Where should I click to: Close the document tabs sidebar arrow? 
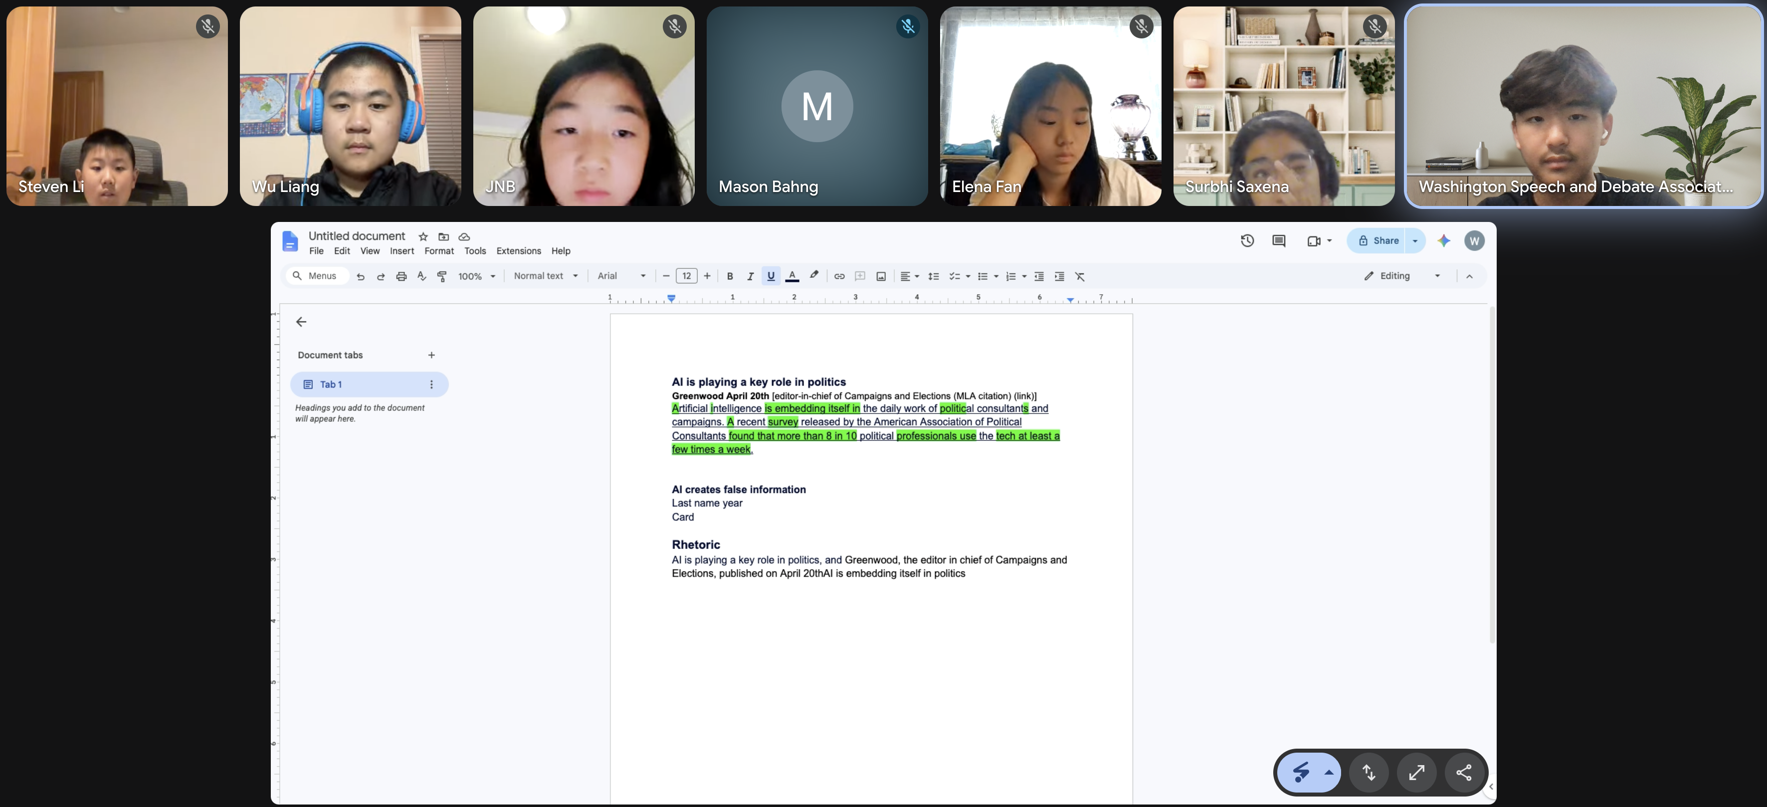[301, 322]
